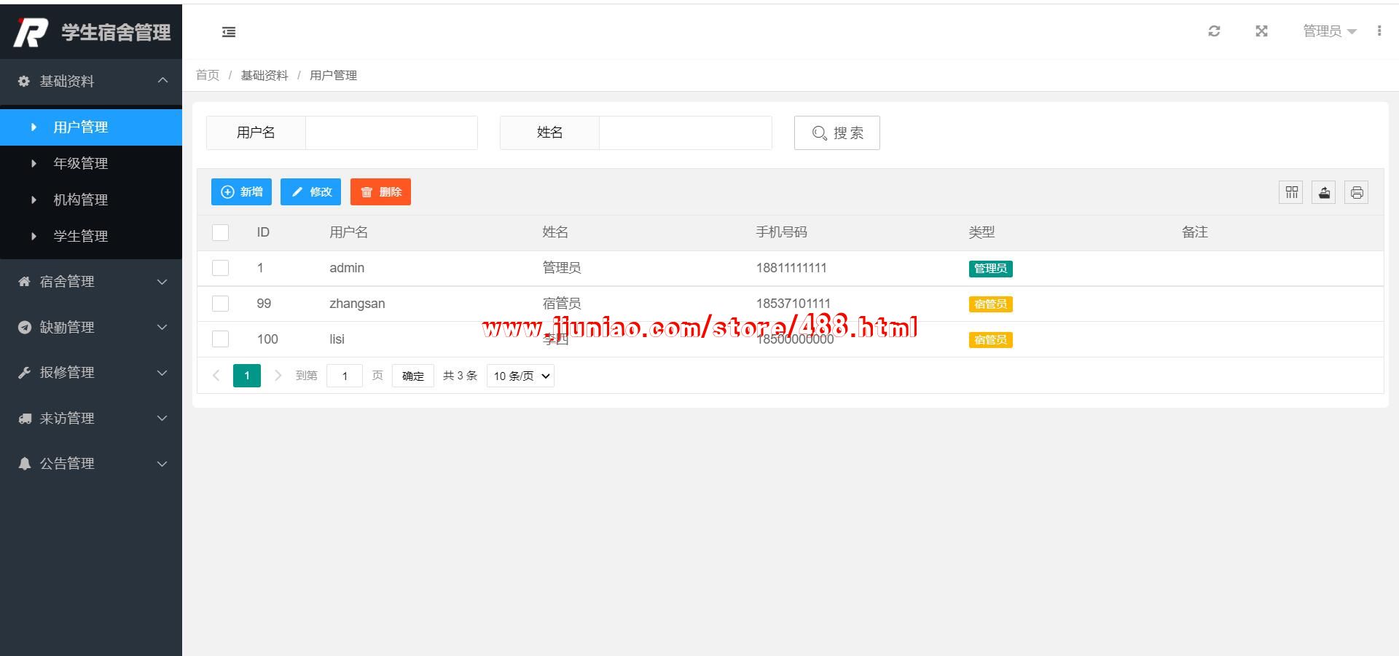Click the 删除 delete button
1399x656 pixels.
[x=380, y=192]
